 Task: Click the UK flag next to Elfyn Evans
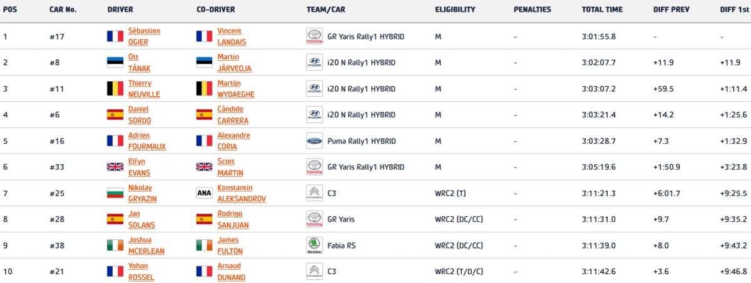tap(115, 167)
